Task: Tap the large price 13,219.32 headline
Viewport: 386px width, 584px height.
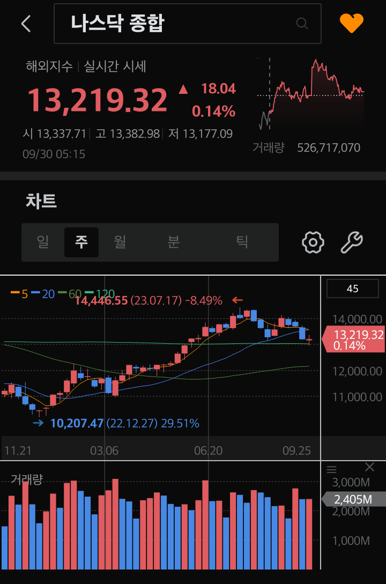Action: (x=98, y=100)
